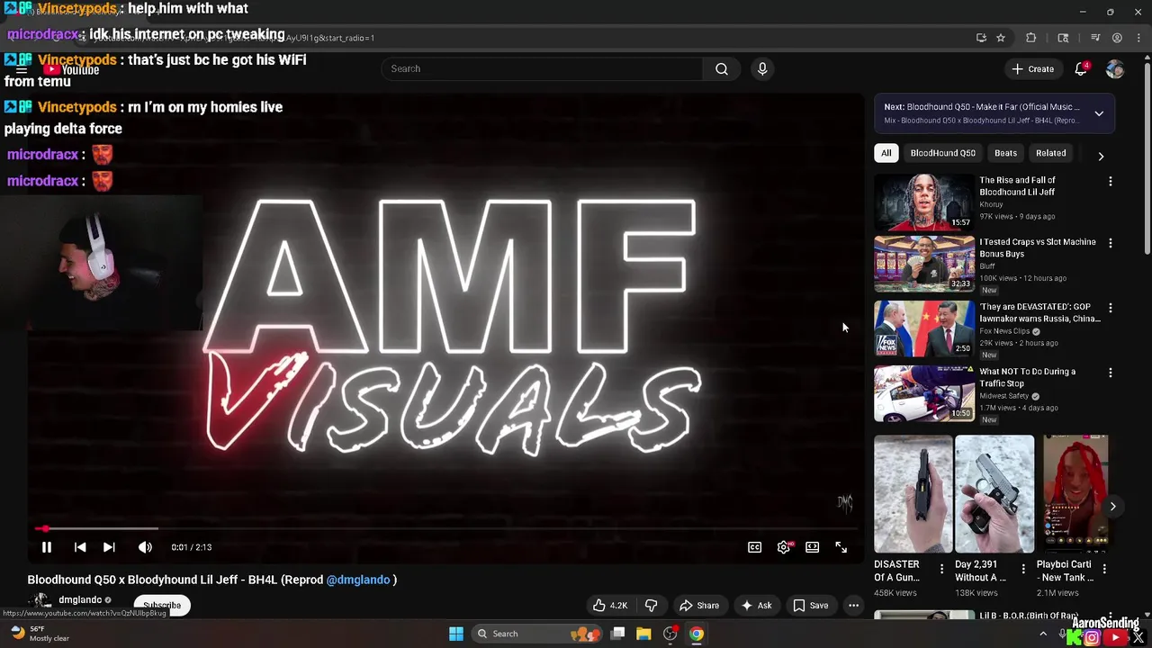Bookmark this page with the star
Screen dimensions: 1152x648
[x=1001, y=38]
